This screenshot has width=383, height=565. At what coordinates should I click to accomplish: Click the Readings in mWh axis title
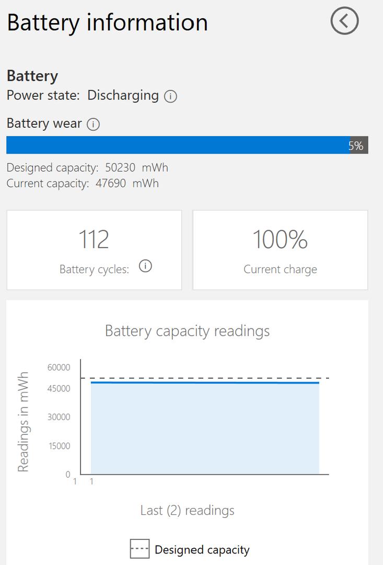tap(23, 422)
